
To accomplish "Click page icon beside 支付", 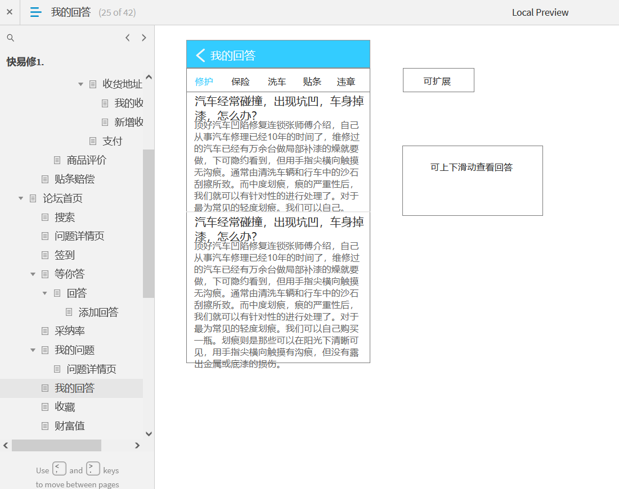I will (x=93, y=141).
